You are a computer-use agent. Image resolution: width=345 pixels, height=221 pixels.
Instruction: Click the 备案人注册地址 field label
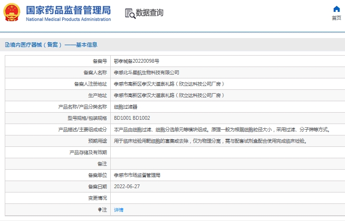91,84
